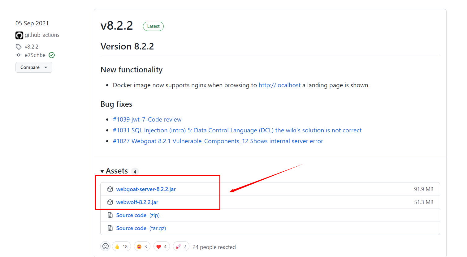Click the Assets count badge showing 4

click(x=135, y=172)
